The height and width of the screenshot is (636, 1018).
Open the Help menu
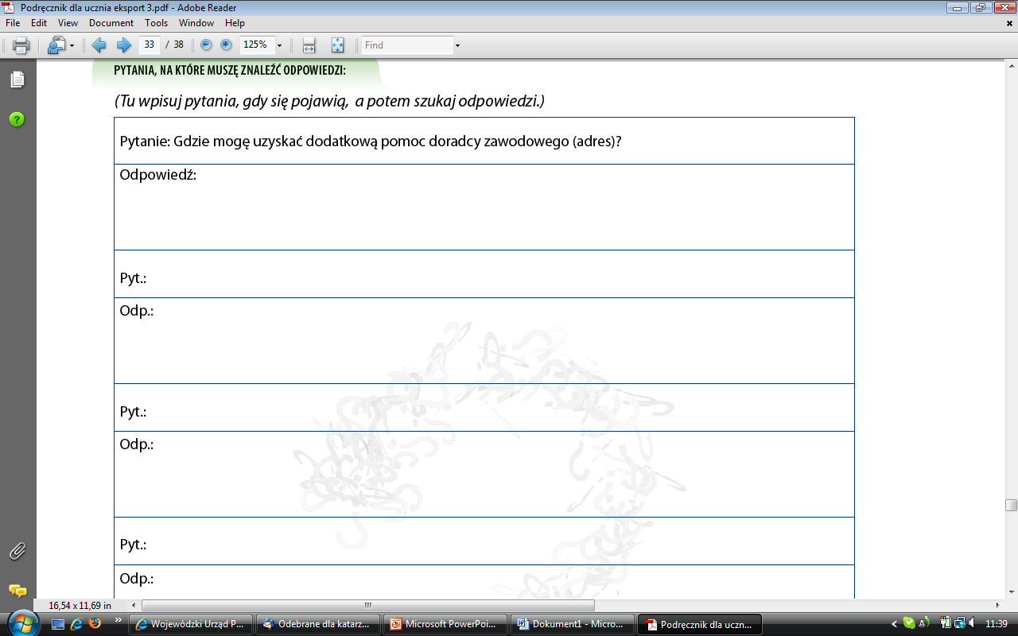pos(235,23)
